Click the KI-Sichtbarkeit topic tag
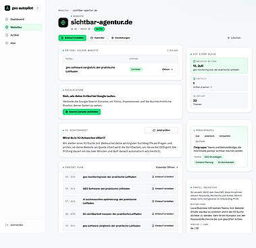This screenshot has width=256, height=248. (226, 162)
